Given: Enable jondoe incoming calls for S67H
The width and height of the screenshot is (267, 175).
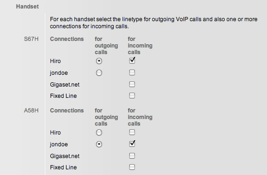Looking at the screenshot, I should [132, 72].
